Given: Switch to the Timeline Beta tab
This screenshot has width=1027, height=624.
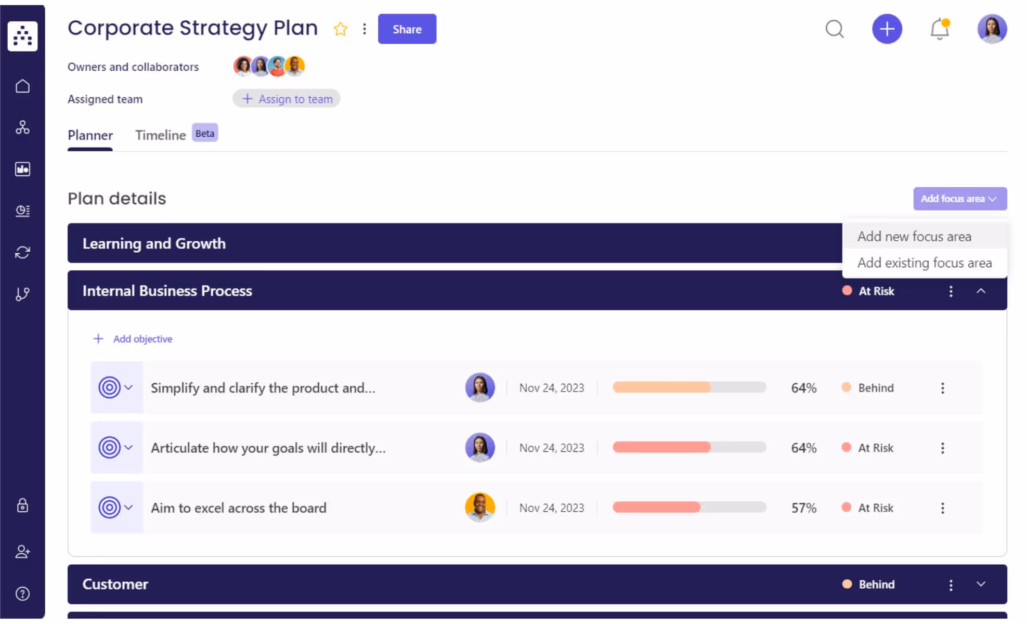Looking at the screenshot, I should point(160,135).
